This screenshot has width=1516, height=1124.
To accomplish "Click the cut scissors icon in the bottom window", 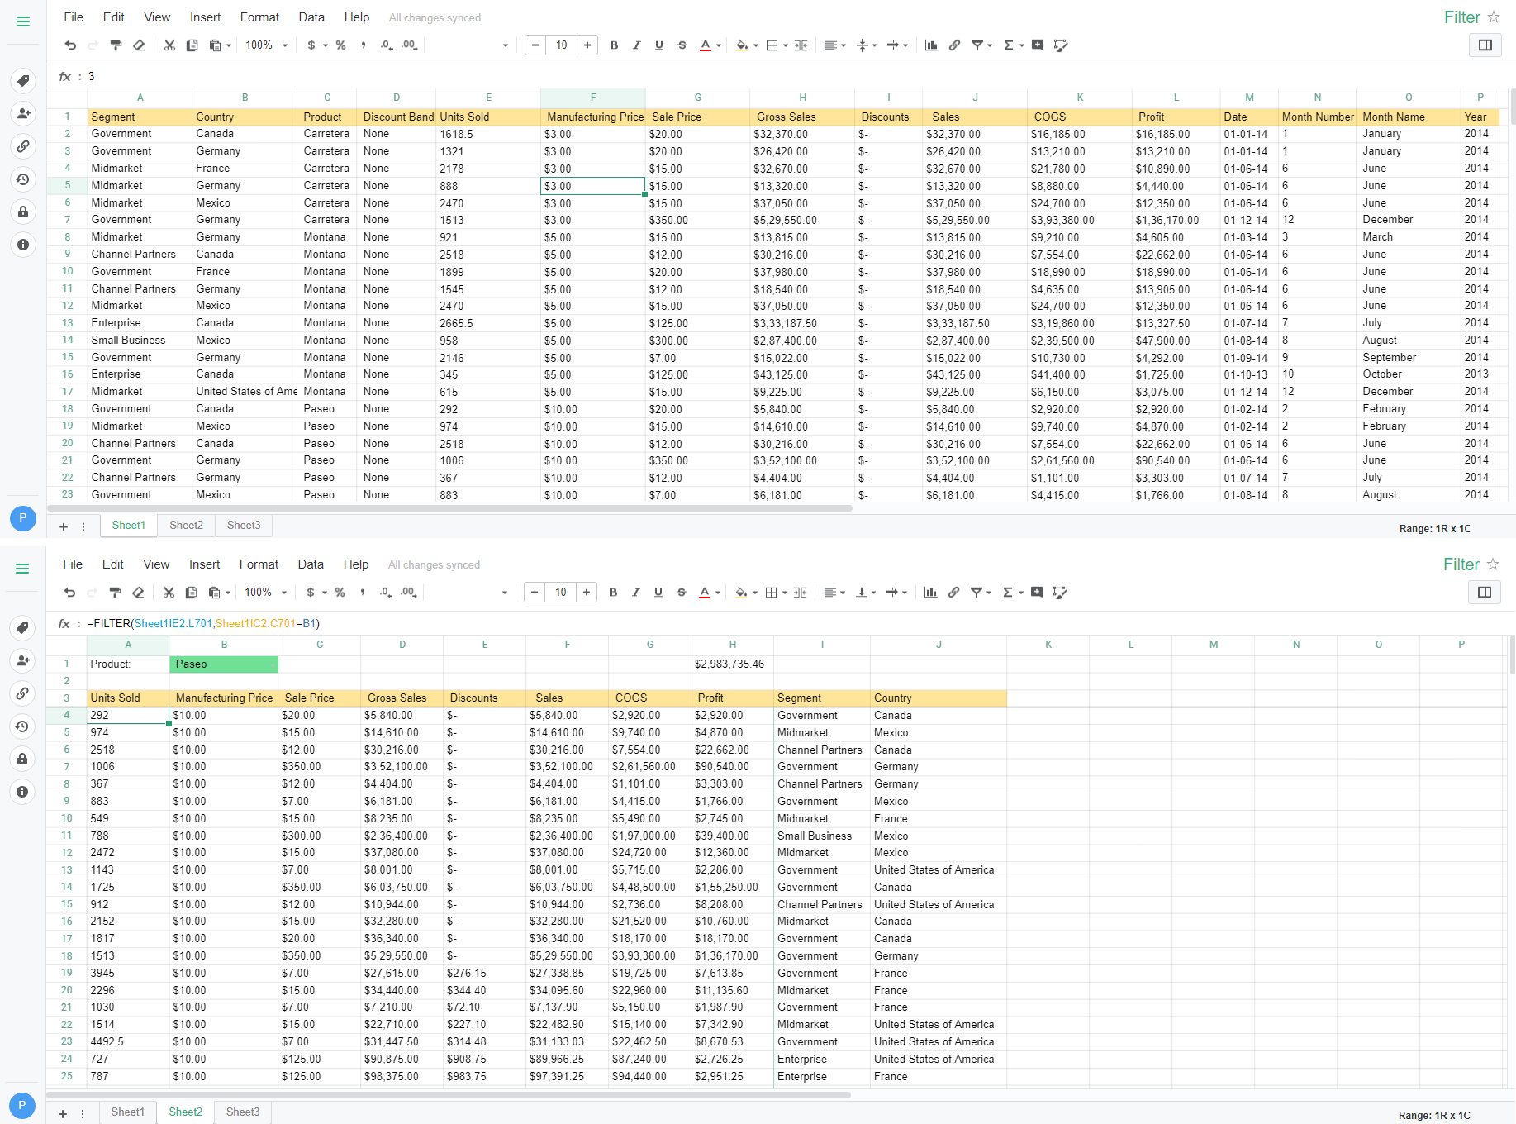I will [x=169, y=593].
